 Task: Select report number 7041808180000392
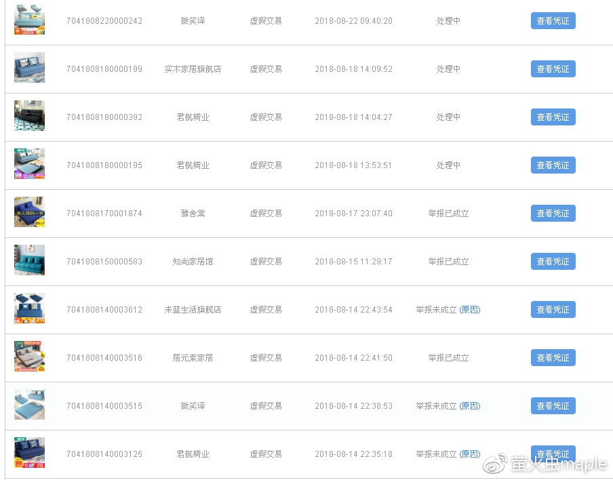(x=104, y=117)
